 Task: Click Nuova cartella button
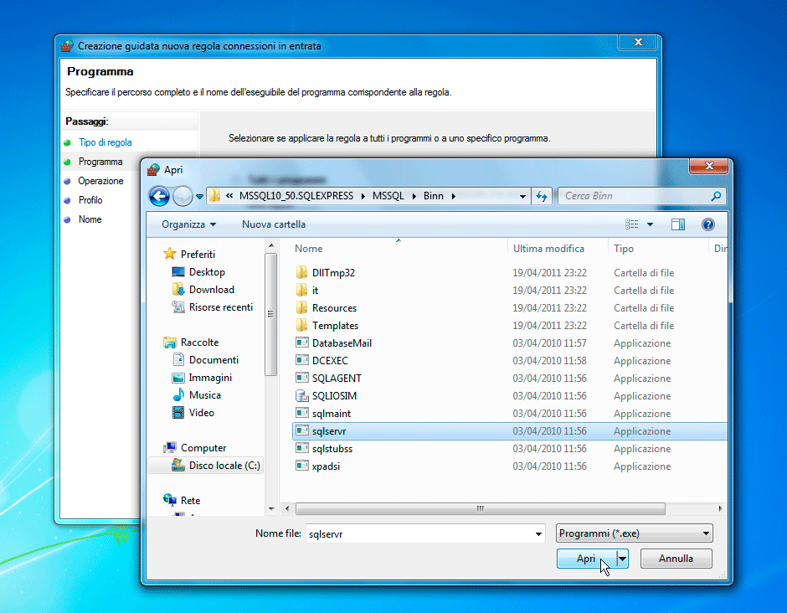coord(274,224)
